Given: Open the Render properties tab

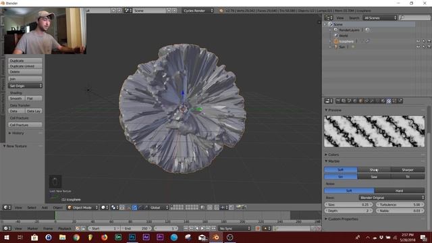Looking at the screenshot, I should point(338,101).
